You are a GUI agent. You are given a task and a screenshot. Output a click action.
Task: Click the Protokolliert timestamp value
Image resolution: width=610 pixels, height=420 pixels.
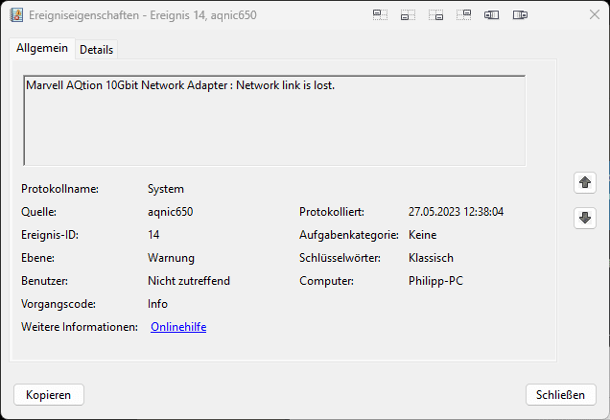coord(456,212)
